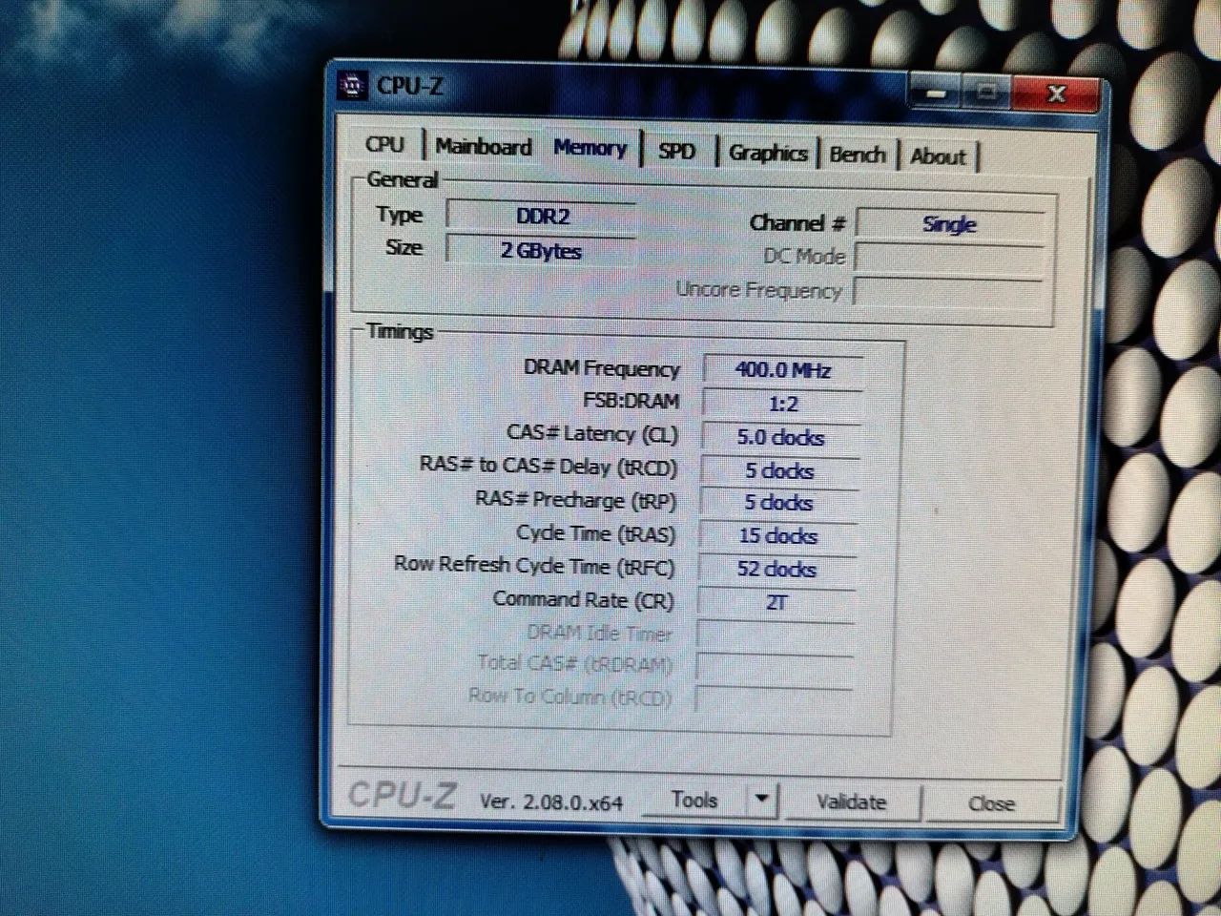Click the Row Refresh Cycle Time label

534,566
